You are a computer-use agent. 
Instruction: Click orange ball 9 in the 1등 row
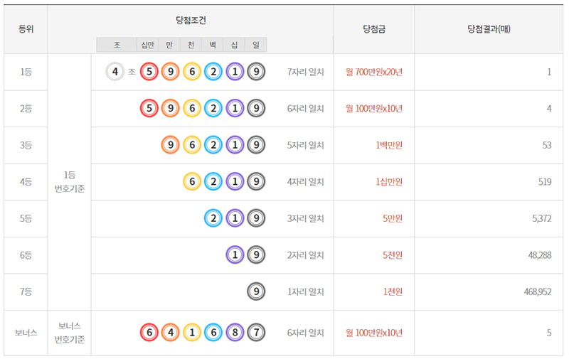[x=171, y=71]
